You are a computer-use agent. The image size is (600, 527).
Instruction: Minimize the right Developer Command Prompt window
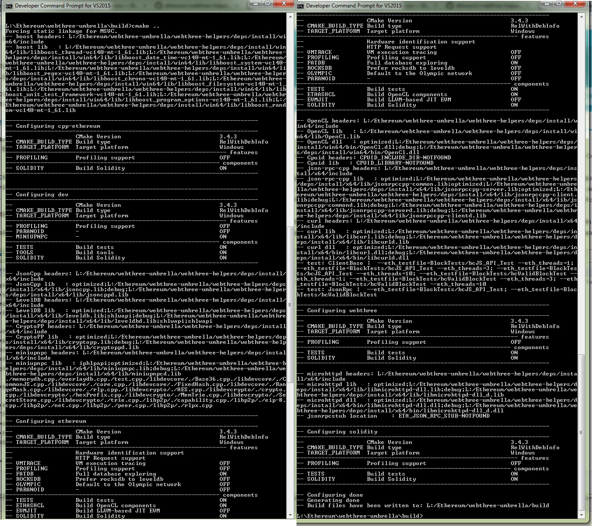tap(546, 4)
